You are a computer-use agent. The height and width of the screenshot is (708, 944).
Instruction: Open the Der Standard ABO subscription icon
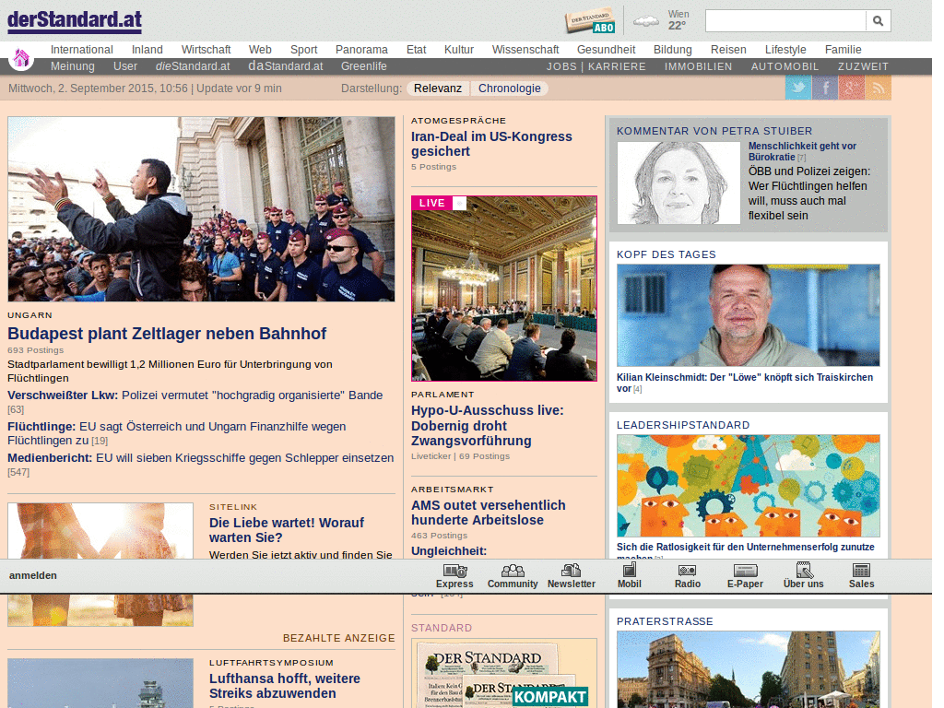pyautogui.click(x=590, y=22)
